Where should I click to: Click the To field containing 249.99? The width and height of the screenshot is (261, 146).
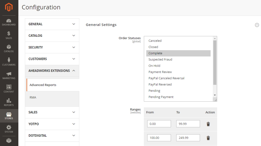188,138
